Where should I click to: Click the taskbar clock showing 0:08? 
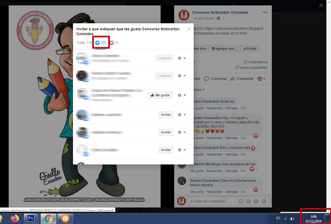pyautogui.click(x=313, y=219)
